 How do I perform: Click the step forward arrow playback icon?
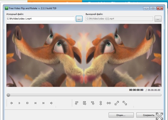coord(51,103)
